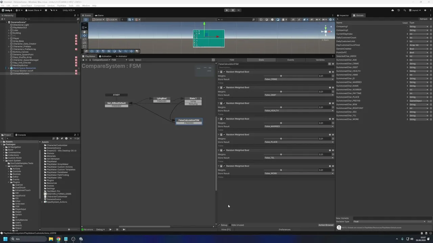Viewport: 433px width, 243px height.
Task: Click lock icon in Hierarchy panel header
Action: 75,16
